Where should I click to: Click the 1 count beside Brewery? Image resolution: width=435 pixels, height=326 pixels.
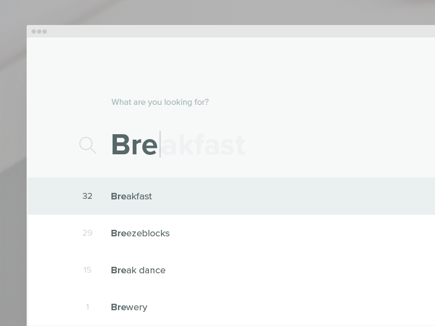tap(87, 307)
